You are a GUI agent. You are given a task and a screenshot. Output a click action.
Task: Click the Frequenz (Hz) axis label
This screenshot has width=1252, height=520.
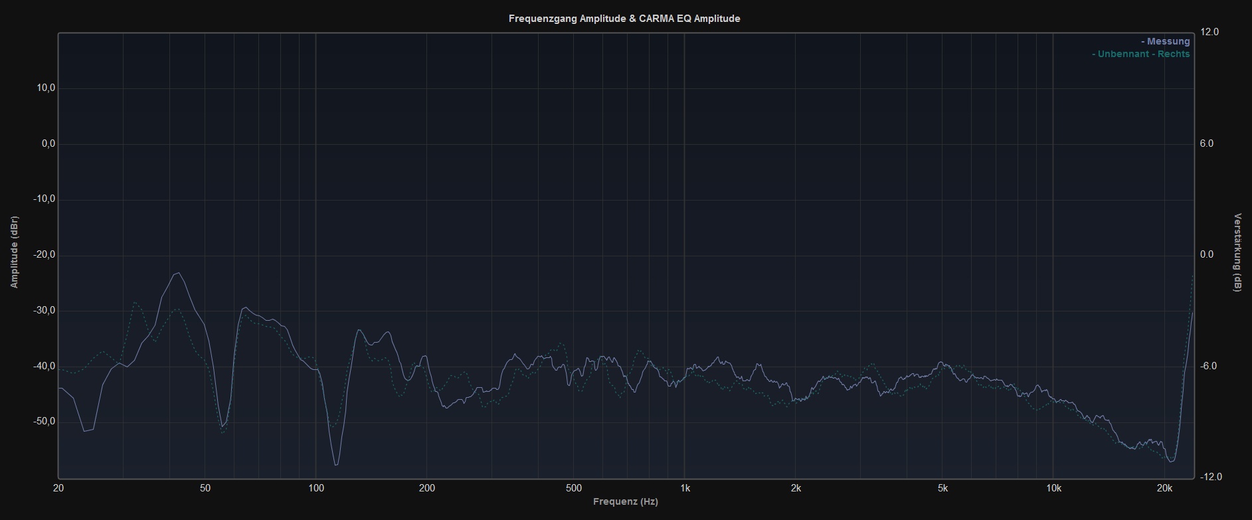point(625,501)
